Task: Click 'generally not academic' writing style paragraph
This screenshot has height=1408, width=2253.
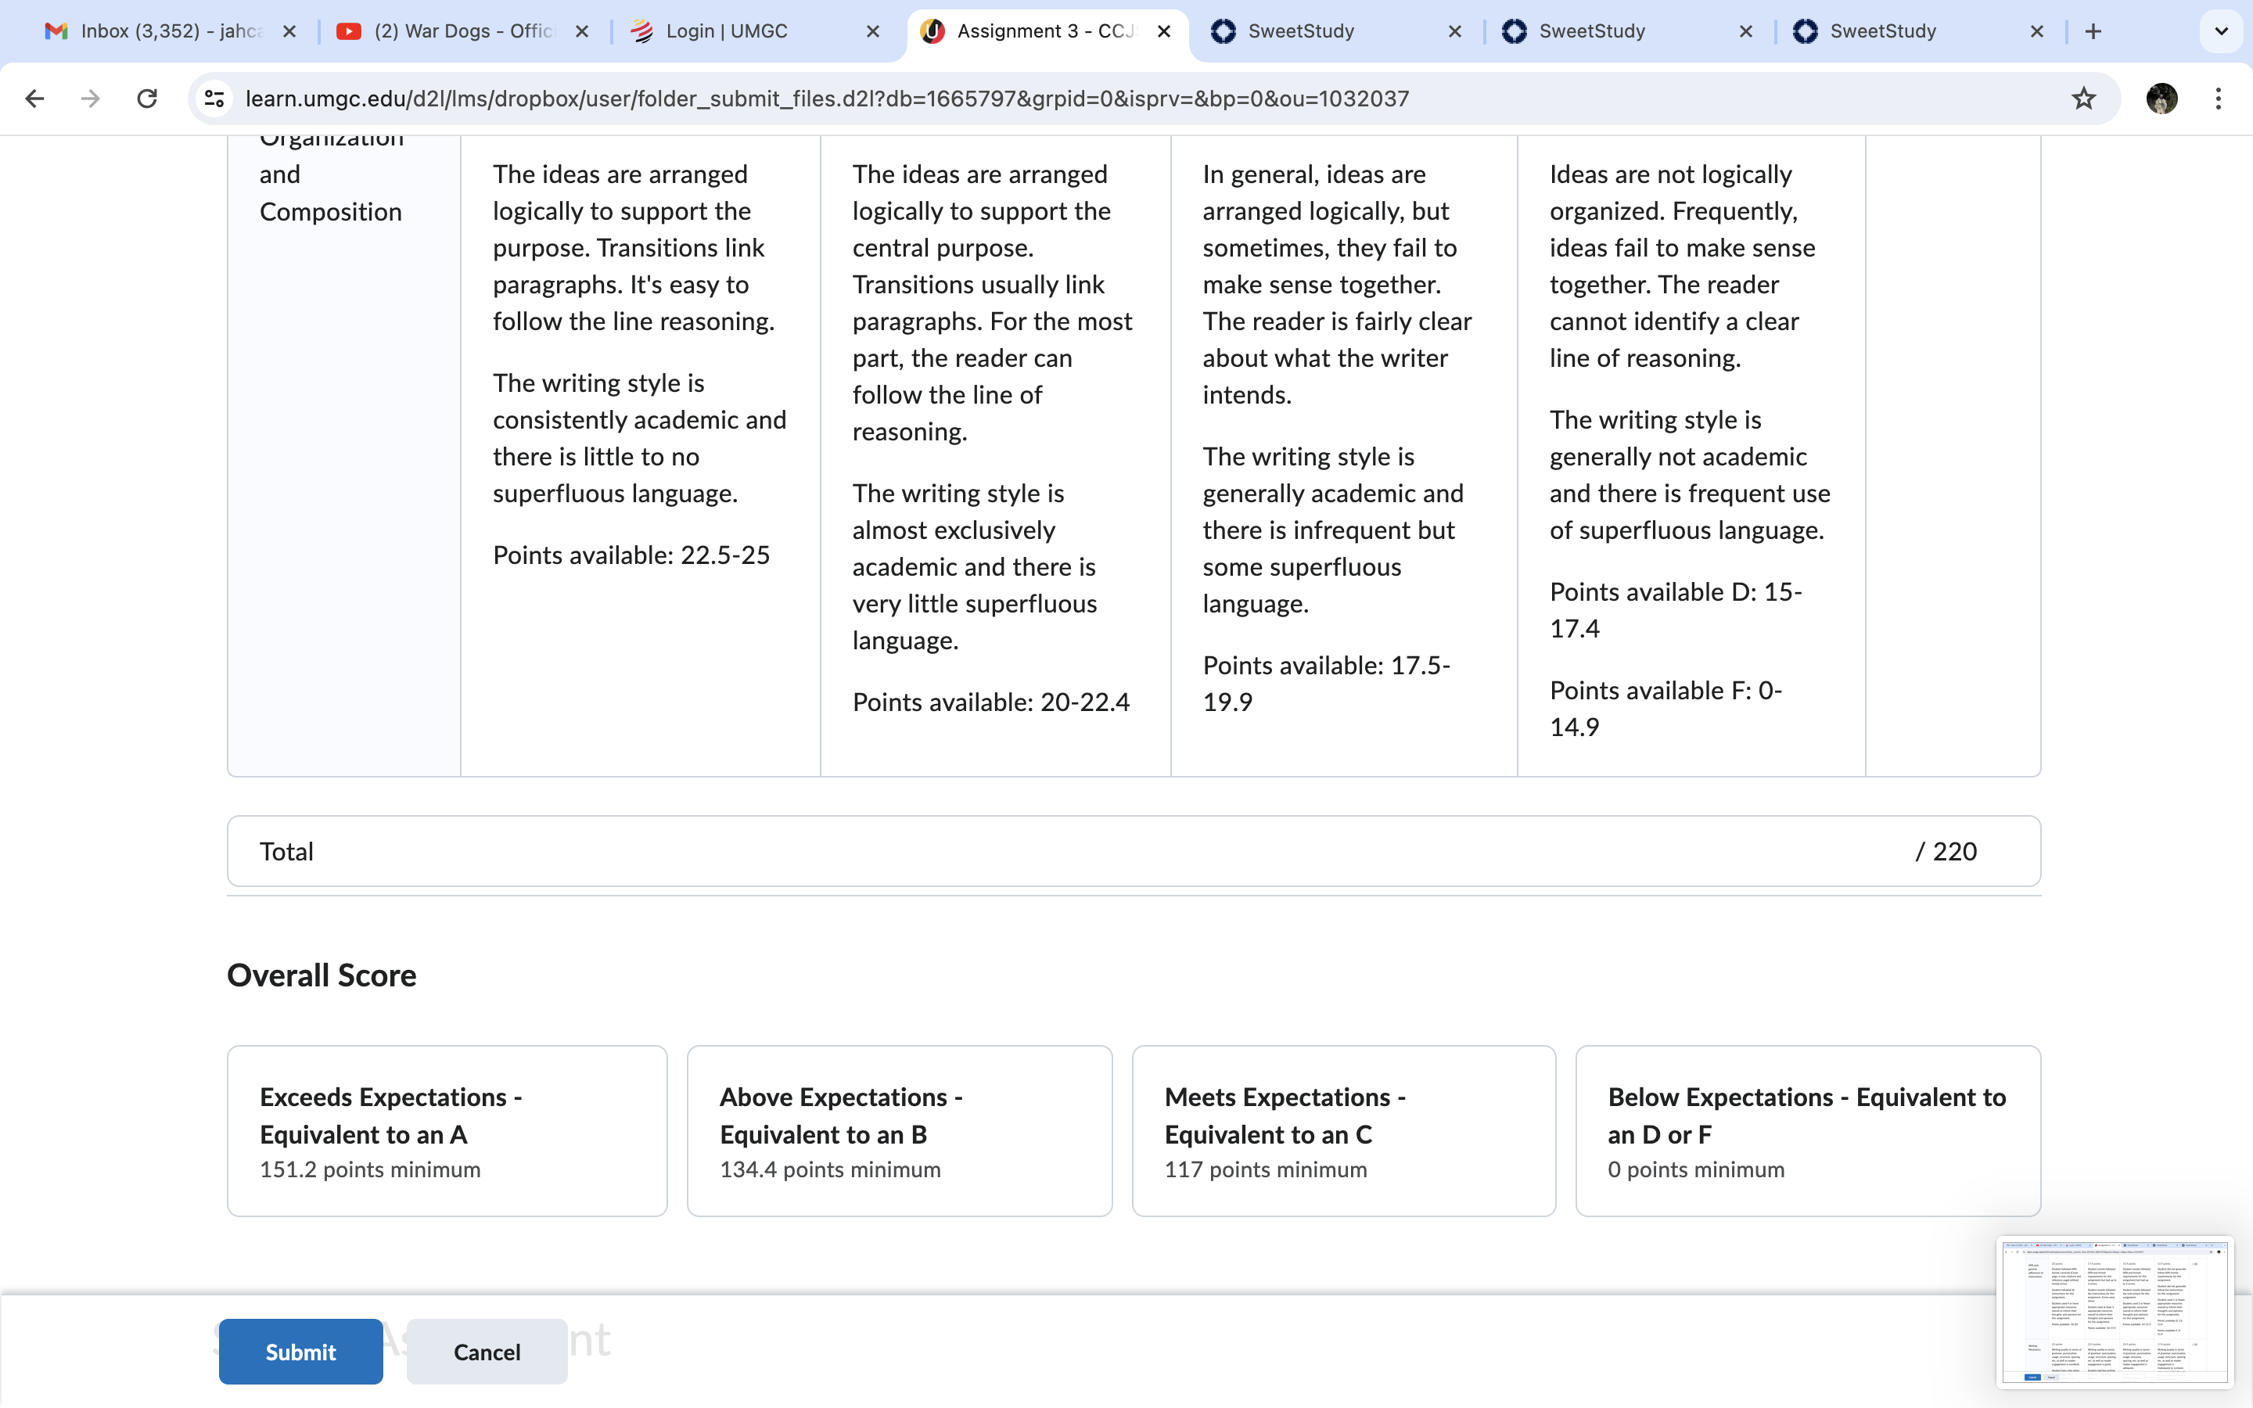Action: pyautogui.click(x=1690, y=475)
